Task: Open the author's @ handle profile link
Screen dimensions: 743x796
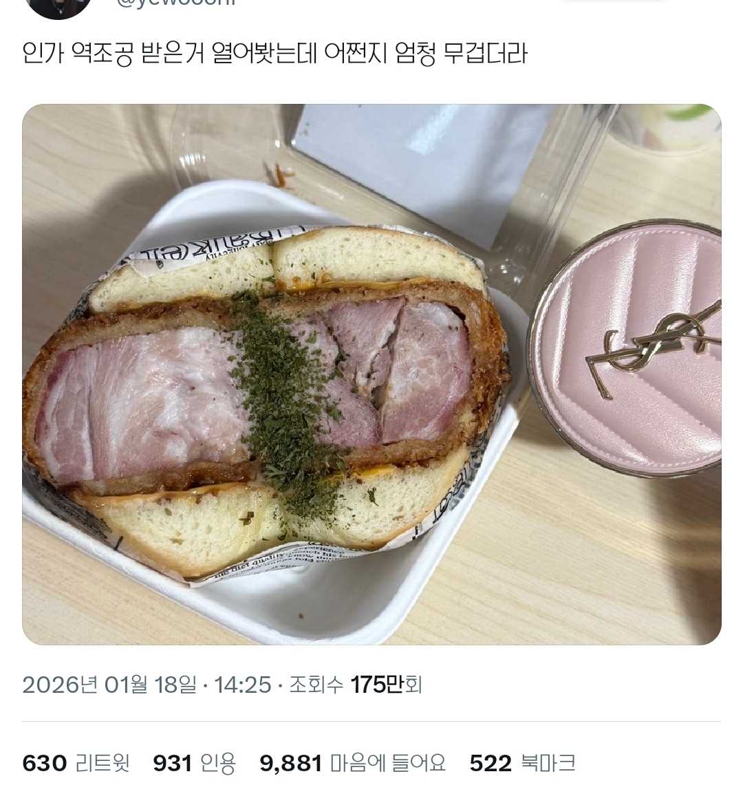Action: tap(175, 3)
